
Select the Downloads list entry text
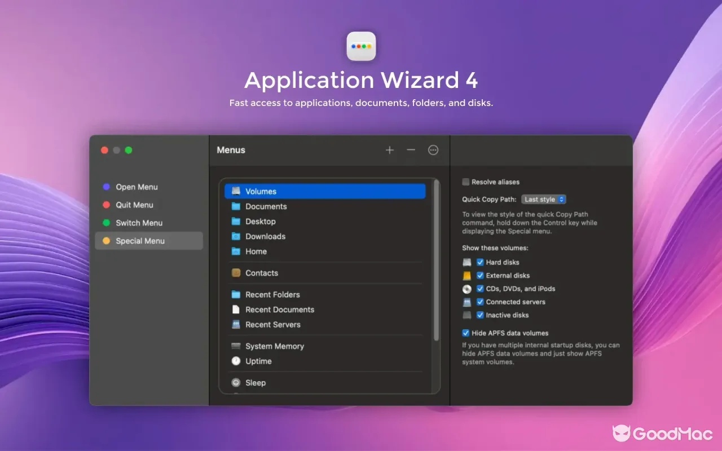(266, 236)
